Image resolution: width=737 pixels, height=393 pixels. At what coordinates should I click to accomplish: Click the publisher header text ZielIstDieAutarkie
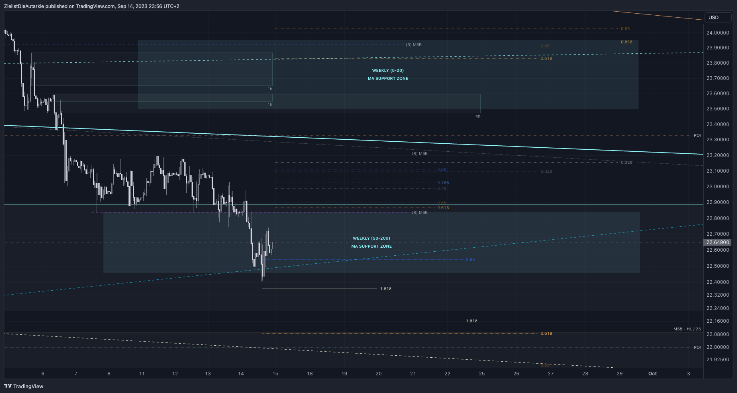click(x=24, y=6)
